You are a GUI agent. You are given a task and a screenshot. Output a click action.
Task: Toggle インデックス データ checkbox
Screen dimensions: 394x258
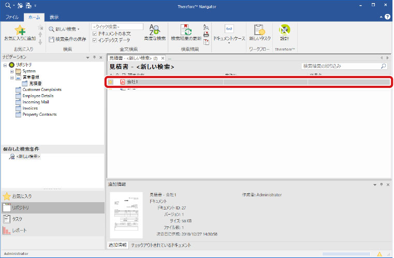pyautogui.click(x=94, y=40)
